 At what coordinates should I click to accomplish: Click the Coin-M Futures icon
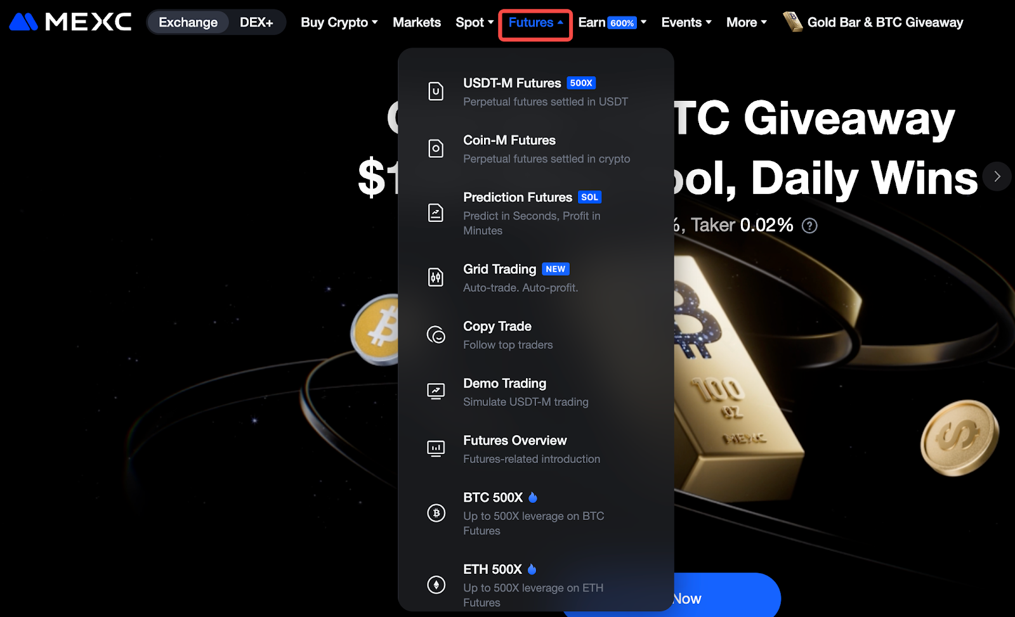pos(436,148)
